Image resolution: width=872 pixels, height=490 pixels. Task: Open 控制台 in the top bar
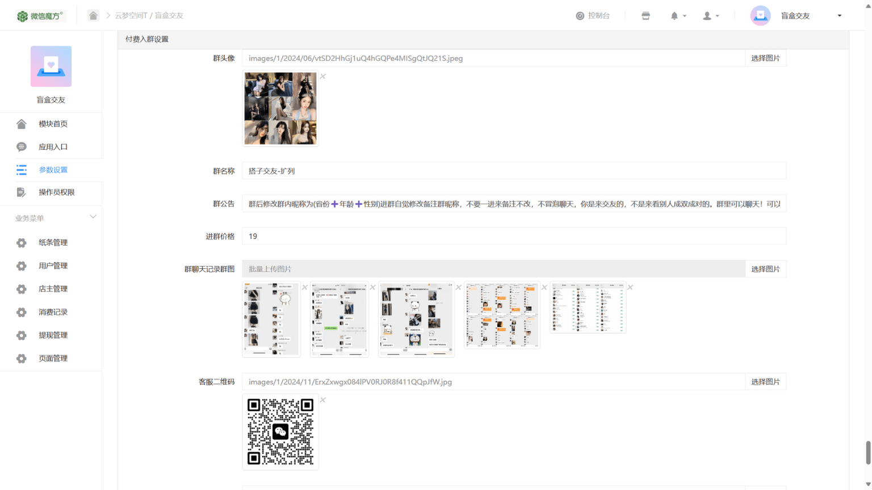click(x=593, y=16)
